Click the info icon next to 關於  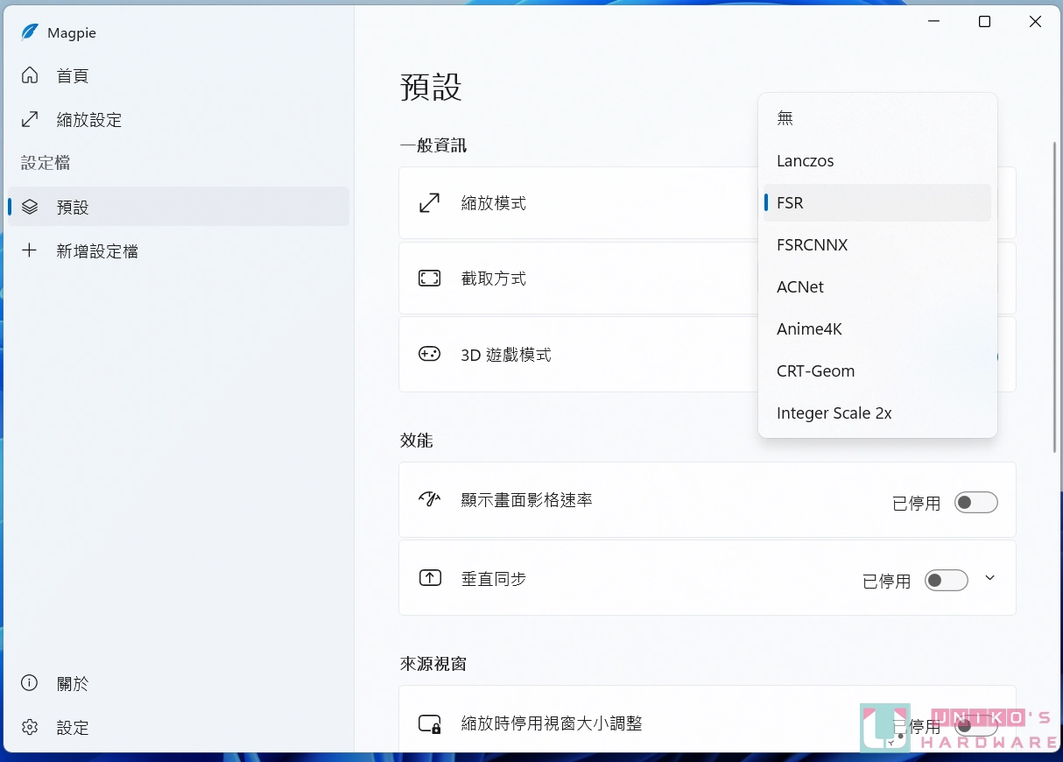point(29,682)
